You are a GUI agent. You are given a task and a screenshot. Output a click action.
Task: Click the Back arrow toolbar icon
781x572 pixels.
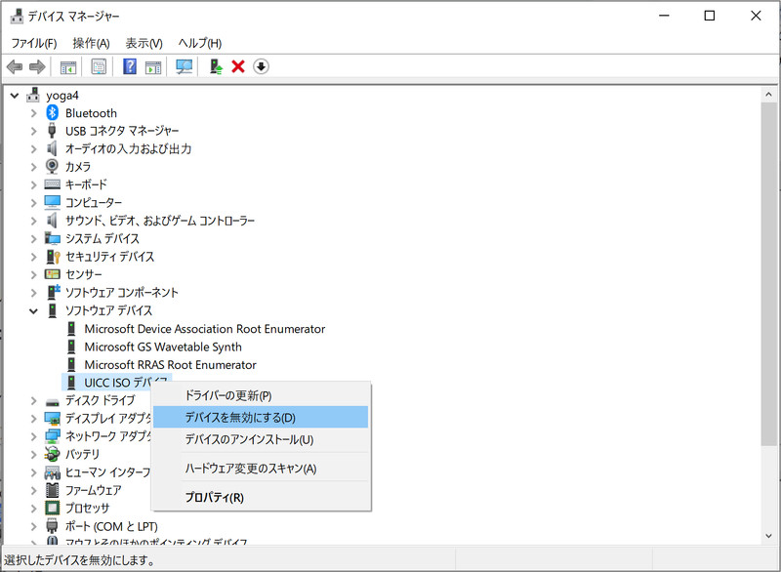click(15, 66)
